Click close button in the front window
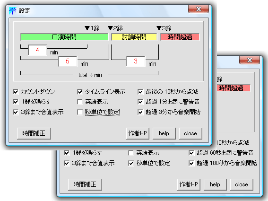The image size is (268, 201). (190, 133)
